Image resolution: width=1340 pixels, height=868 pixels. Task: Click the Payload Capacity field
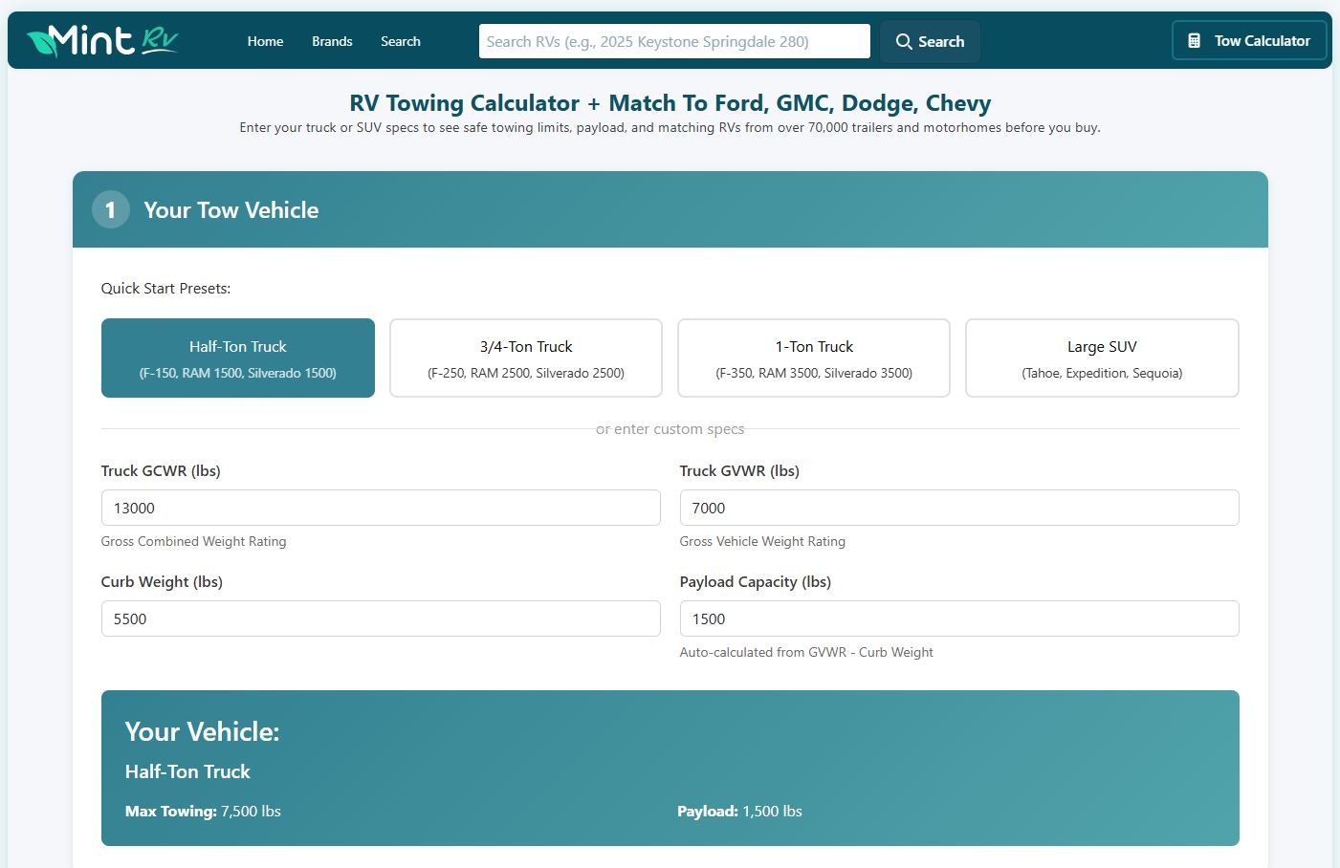coord(959,618)
